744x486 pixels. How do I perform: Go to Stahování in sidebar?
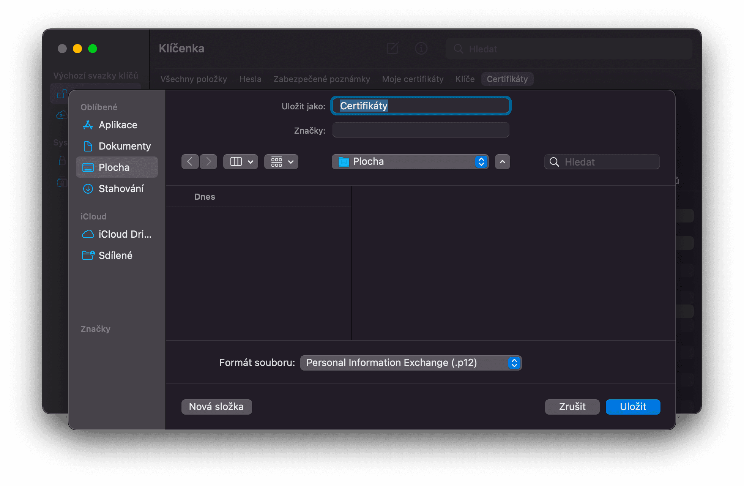point(121,189)
